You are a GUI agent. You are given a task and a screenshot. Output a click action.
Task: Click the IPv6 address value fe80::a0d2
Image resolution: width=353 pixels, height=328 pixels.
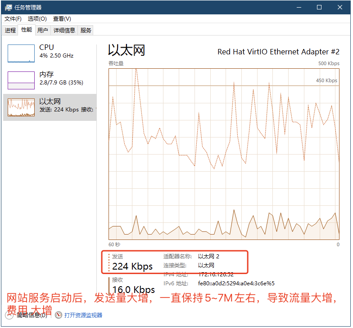236,284
